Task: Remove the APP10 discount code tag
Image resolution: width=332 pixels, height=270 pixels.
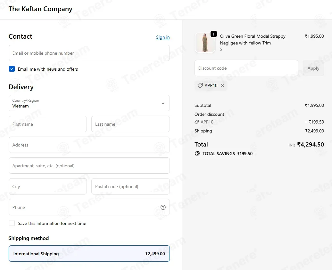Action: 222,85
